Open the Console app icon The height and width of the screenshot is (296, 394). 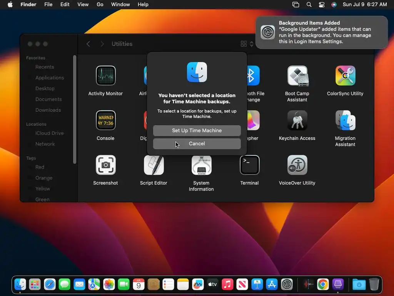(105, 120)
